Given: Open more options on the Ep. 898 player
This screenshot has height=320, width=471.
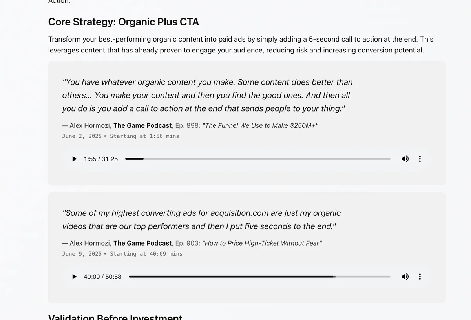Looking at the screenshot, I should [420, 159].
